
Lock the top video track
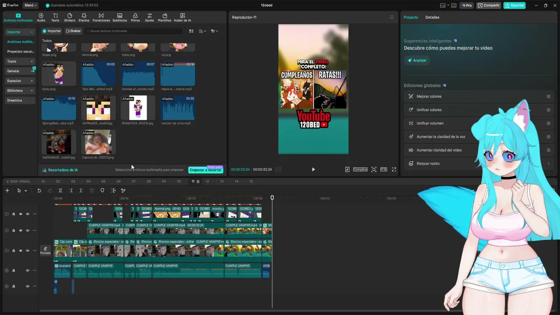pos(14,214)
